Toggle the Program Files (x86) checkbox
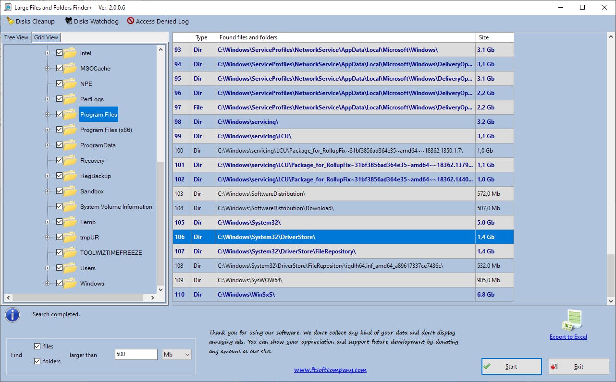The height and width of the screenshot is (382, 616). (60, 130)
